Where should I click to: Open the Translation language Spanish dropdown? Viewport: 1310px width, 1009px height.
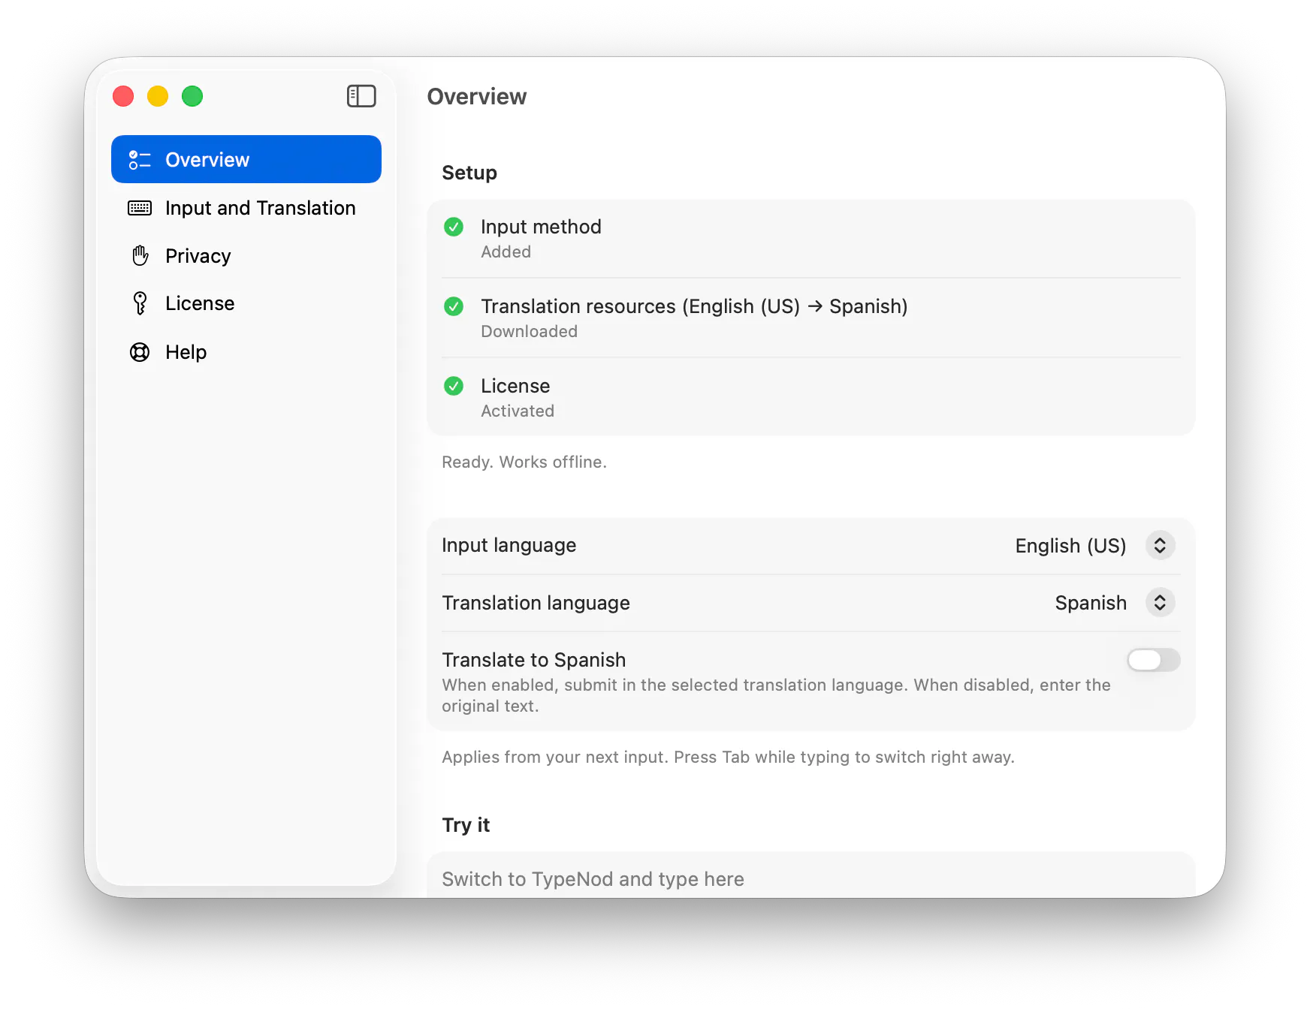point(1160,603)
